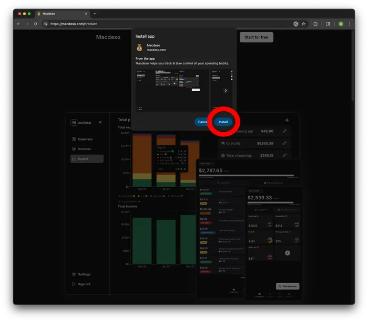Open the Chrome three-dot menu
The image size is (368, 322).
click(350, 24)
